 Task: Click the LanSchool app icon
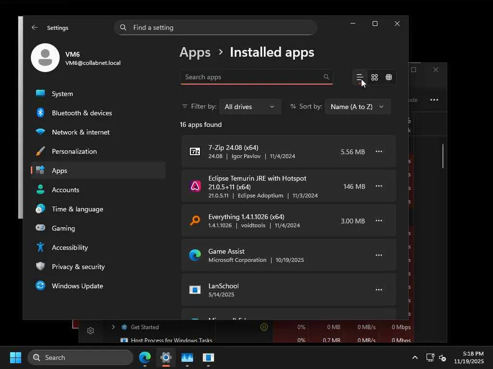pos(195,290)
